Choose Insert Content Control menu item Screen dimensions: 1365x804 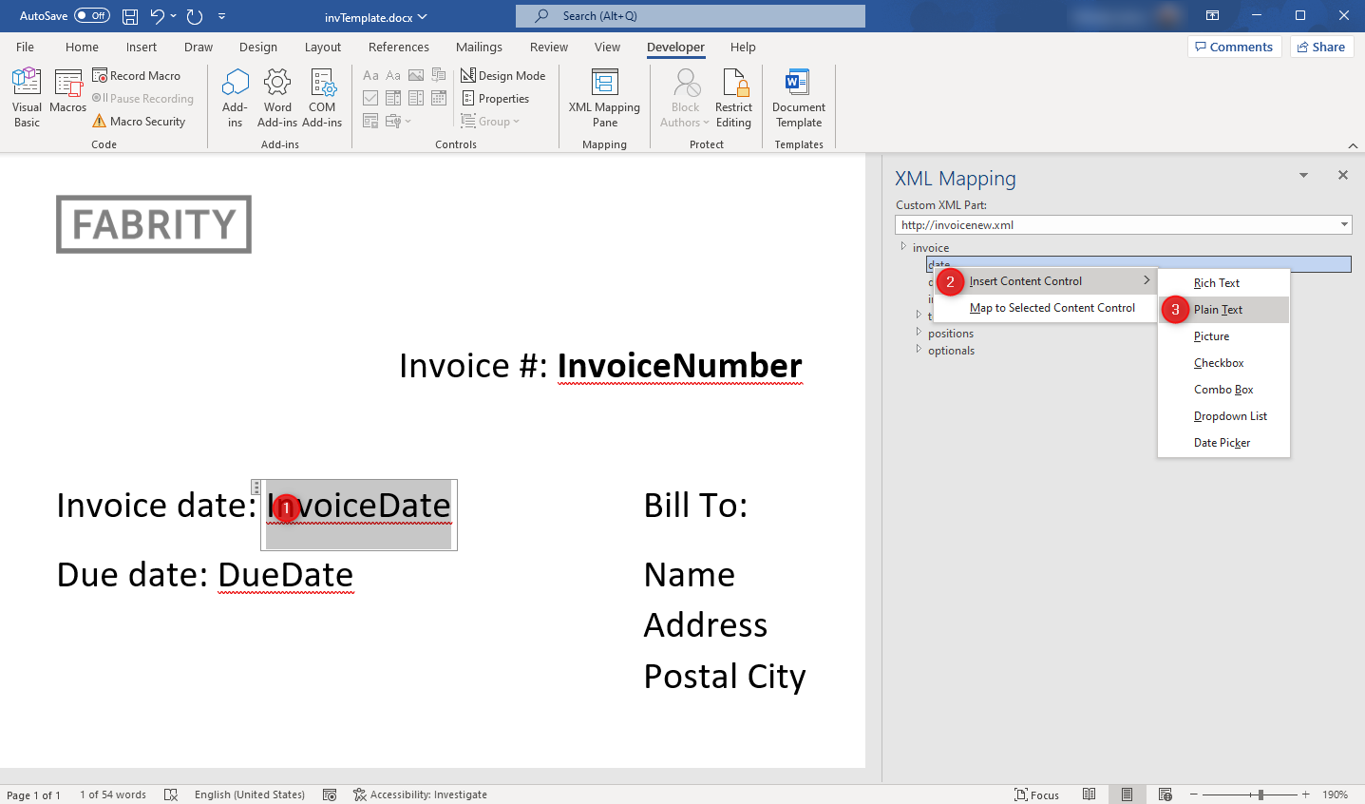coord(1045,281)
